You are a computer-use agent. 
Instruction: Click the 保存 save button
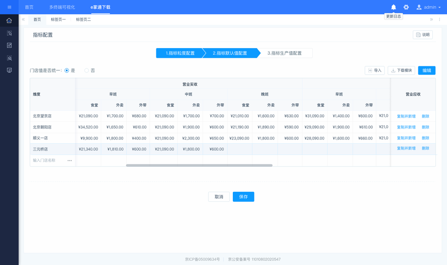243,197
